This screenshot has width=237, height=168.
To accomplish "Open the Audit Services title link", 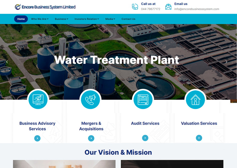I will (145, 123).
